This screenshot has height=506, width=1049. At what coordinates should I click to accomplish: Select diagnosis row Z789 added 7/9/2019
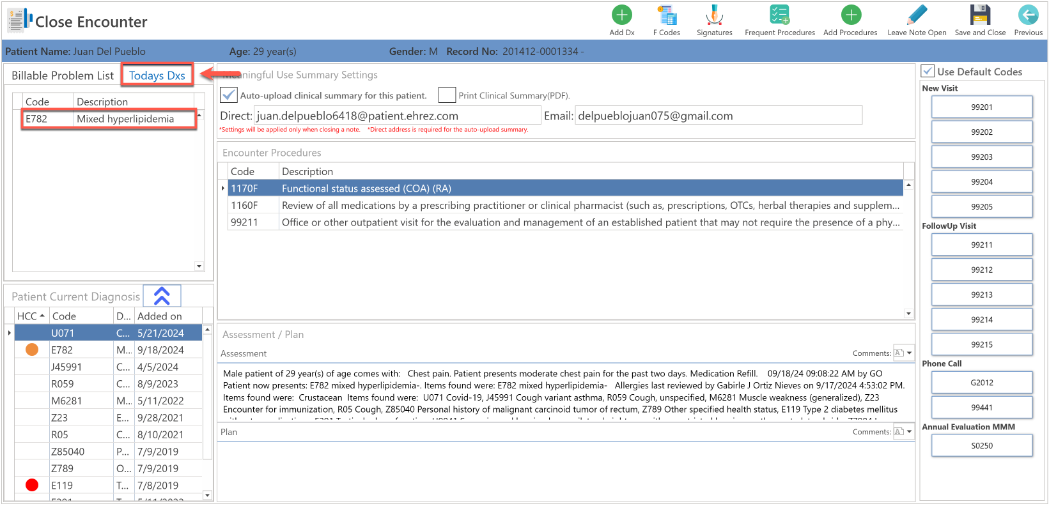coord(109,468)
